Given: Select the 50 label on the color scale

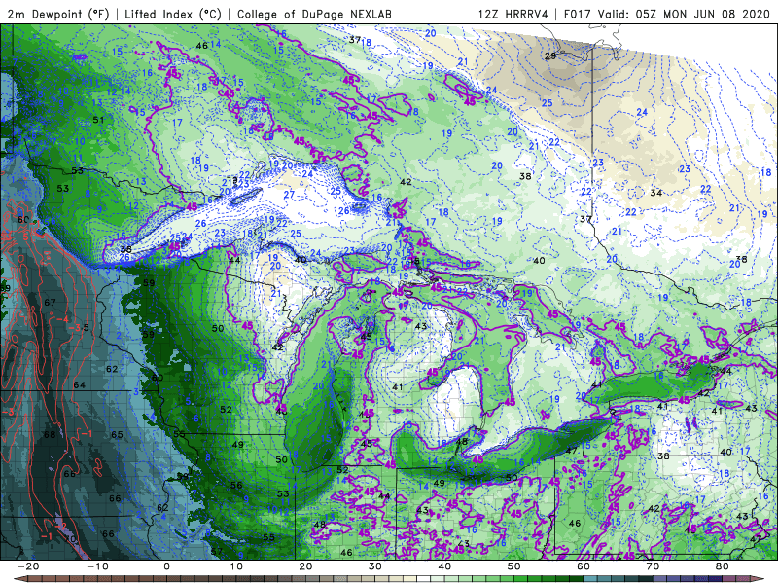Looking at the screenshot, I should tap(514, 566).
